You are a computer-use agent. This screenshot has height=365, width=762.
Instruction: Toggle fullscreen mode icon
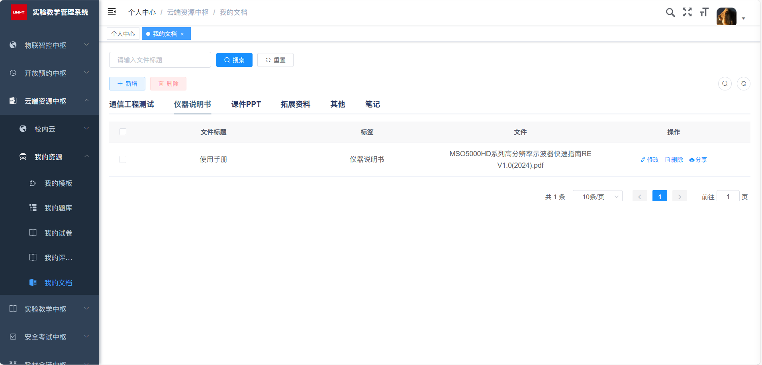(687, 12)
